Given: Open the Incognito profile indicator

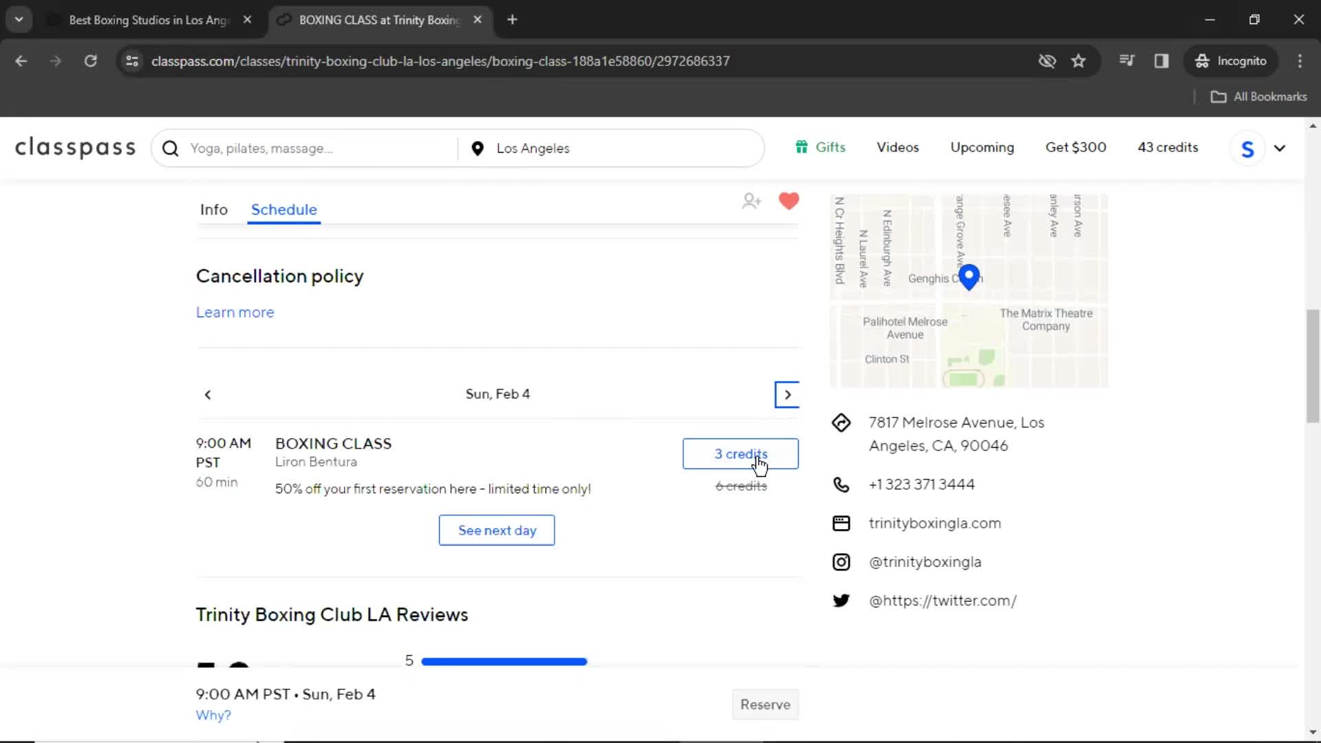Looking at the screenshot, I should pyautogui.click(x=1230, y=61).
